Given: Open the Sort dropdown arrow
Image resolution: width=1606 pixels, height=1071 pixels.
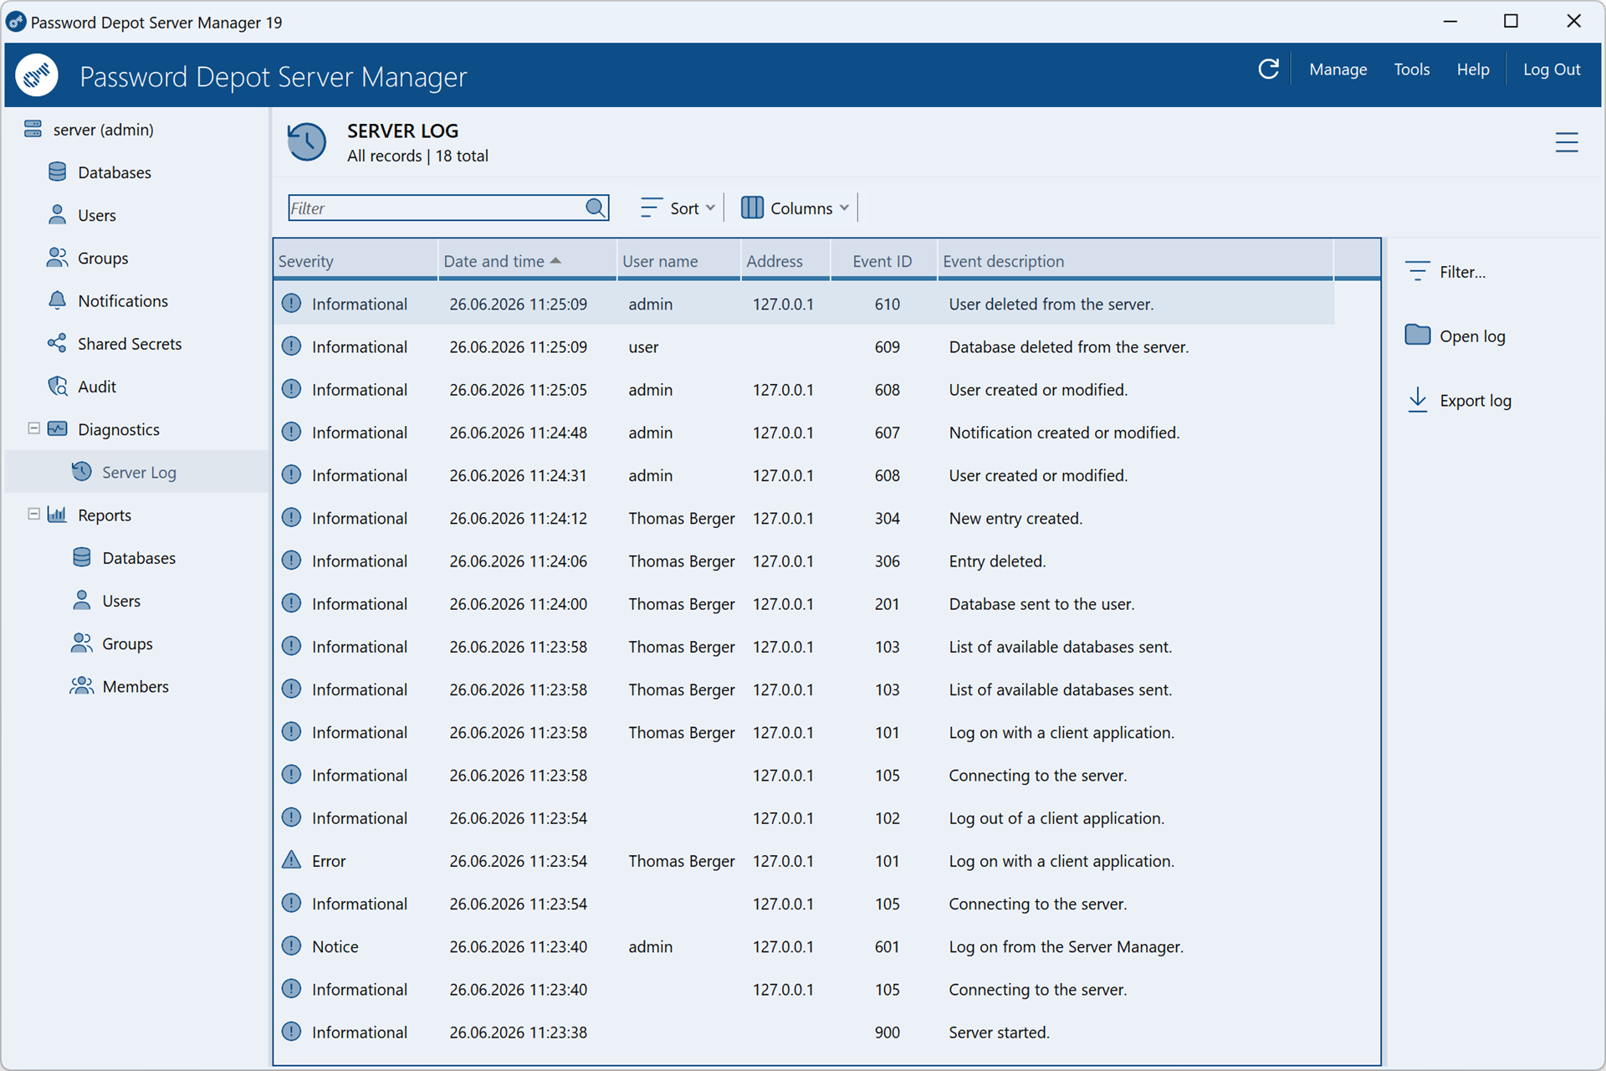Looking at the screenshot, I should coord(710,208).
